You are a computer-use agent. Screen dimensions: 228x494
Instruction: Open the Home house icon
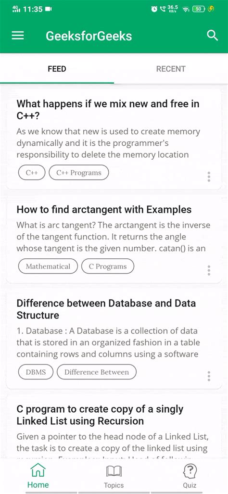(38, 470)
